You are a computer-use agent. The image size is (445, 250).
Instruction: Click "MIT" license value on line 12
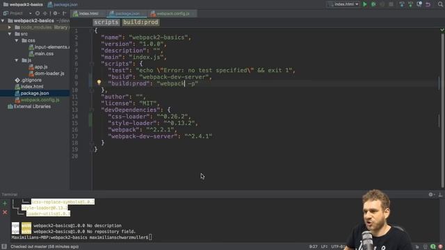click(148, 103)
